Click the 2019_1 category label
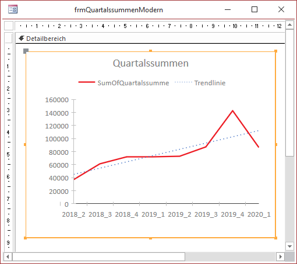This screenshot has height=264, width=297. tap(153, 214)
